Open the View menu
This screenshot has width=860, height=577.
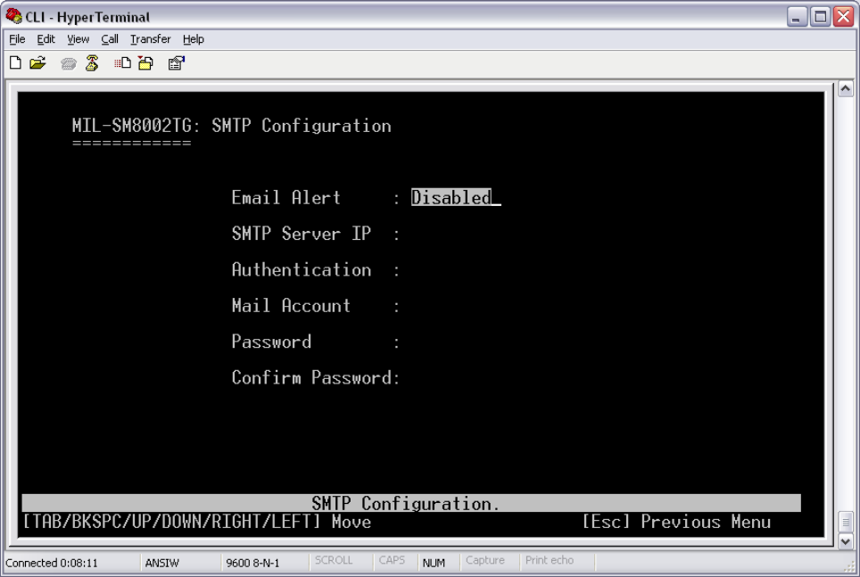(78, 39)
